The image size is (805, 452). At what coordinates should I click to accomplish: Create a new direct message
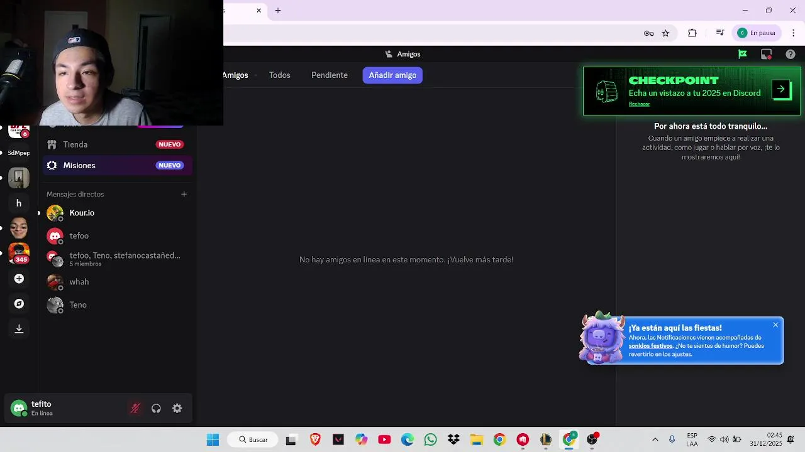(x=184, y=194)
